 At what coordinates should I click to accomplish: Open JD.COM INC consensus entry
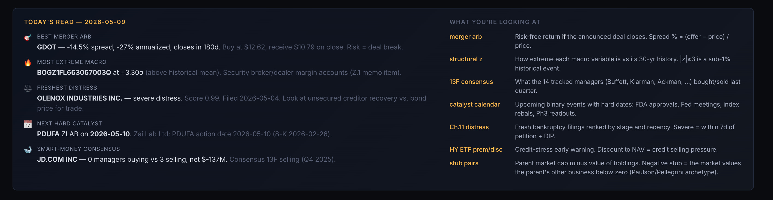click(x=57, y=160)
